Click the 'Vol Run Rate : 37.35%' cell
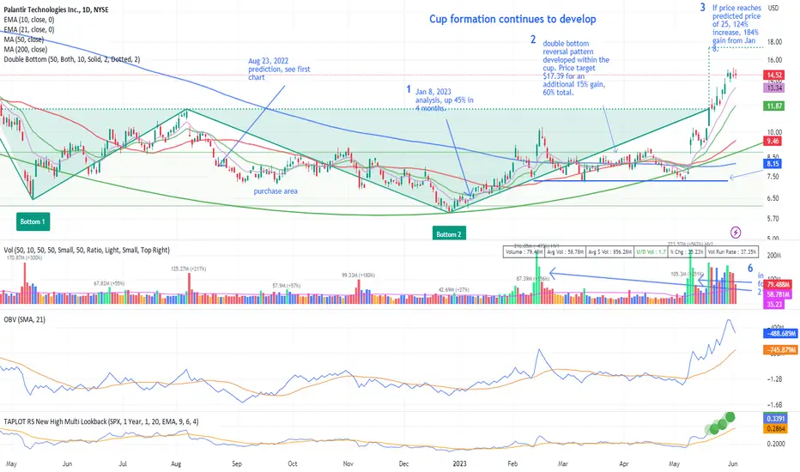 (731, 252)
